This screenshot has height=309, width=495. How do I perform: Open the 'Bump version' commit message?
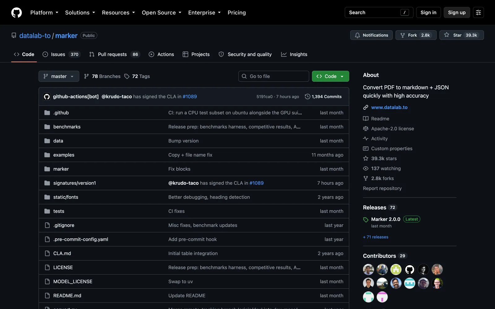tap(183, 141)
